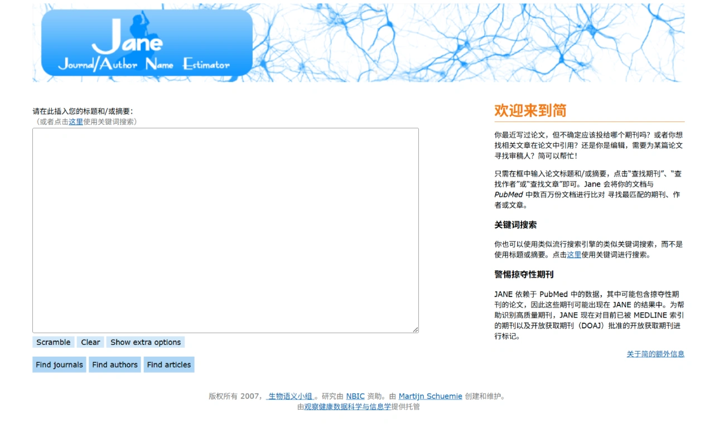Click the 警惕掠夺性期刊 heading
The width and height of the screenshot is (714, 428).
pyautogui.click(x=523, y=275)
